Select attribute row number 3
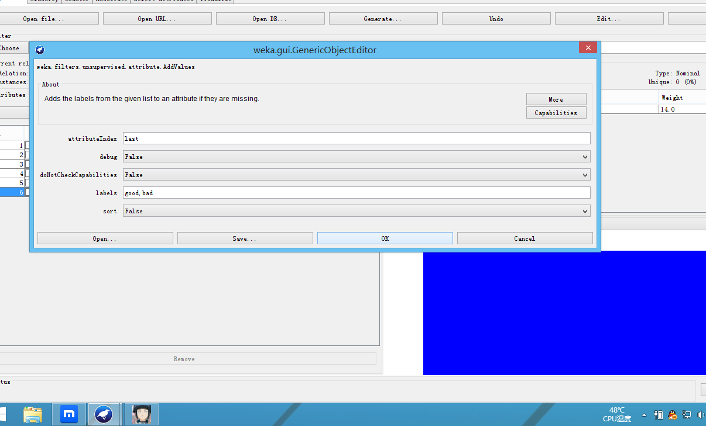The image size is (706, 426). tap(12, 164)
